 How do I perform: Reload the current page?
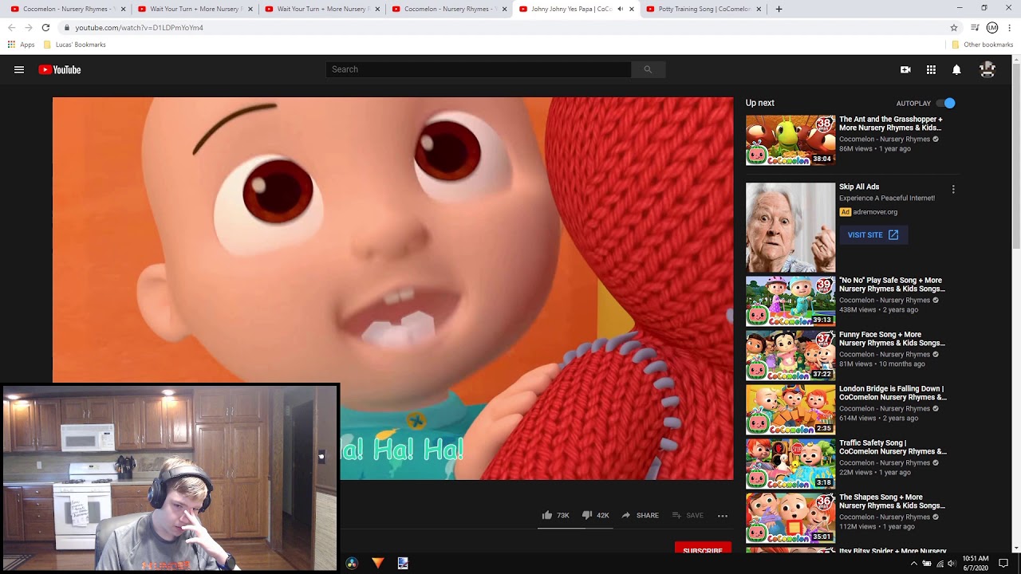(45, 27)
